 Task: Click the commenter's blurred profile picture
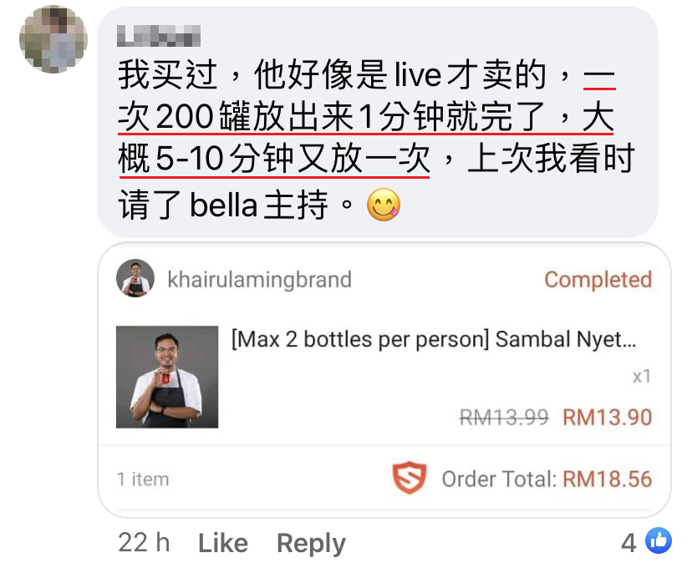coord(53,39)
